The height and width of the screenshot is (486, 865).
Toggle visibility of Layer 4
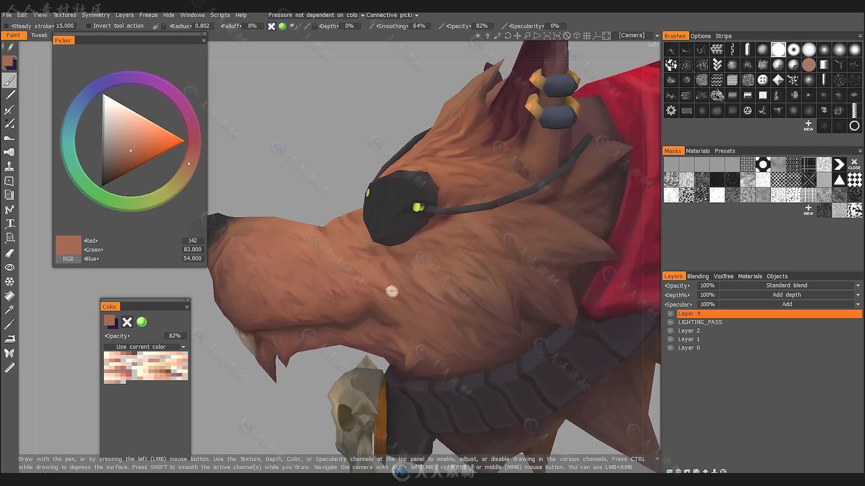pyautogui.click(x=670, y=314)
